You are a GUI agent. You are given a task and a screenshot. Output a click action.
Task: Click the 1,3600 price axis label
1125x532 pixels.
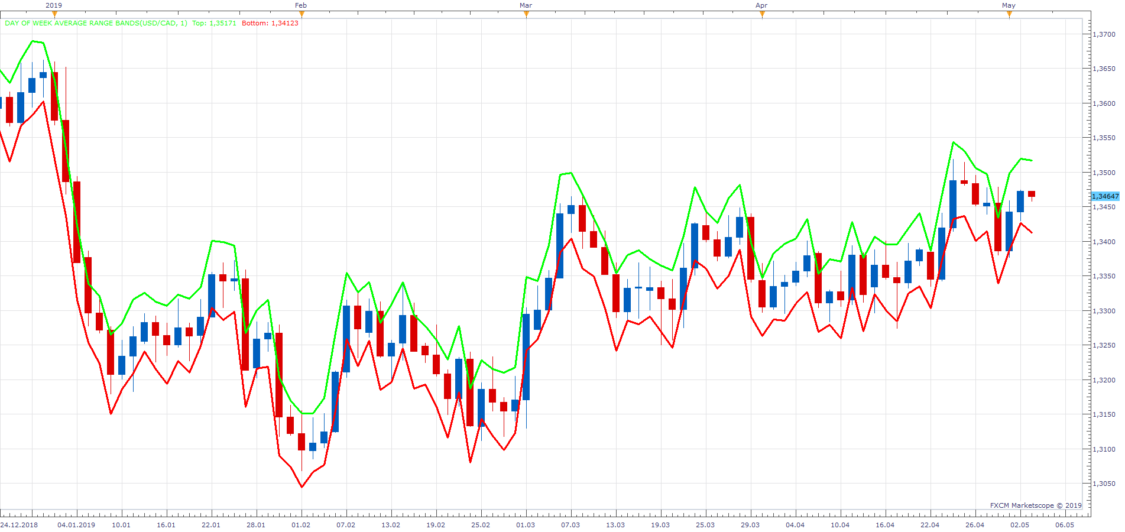point(1104,103)
